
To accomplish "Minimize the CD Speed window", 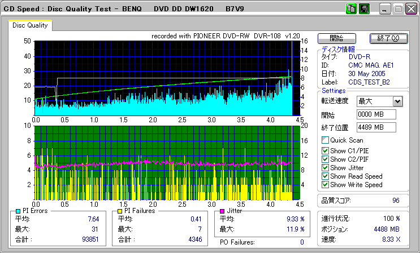I will [x=385, y=9].
